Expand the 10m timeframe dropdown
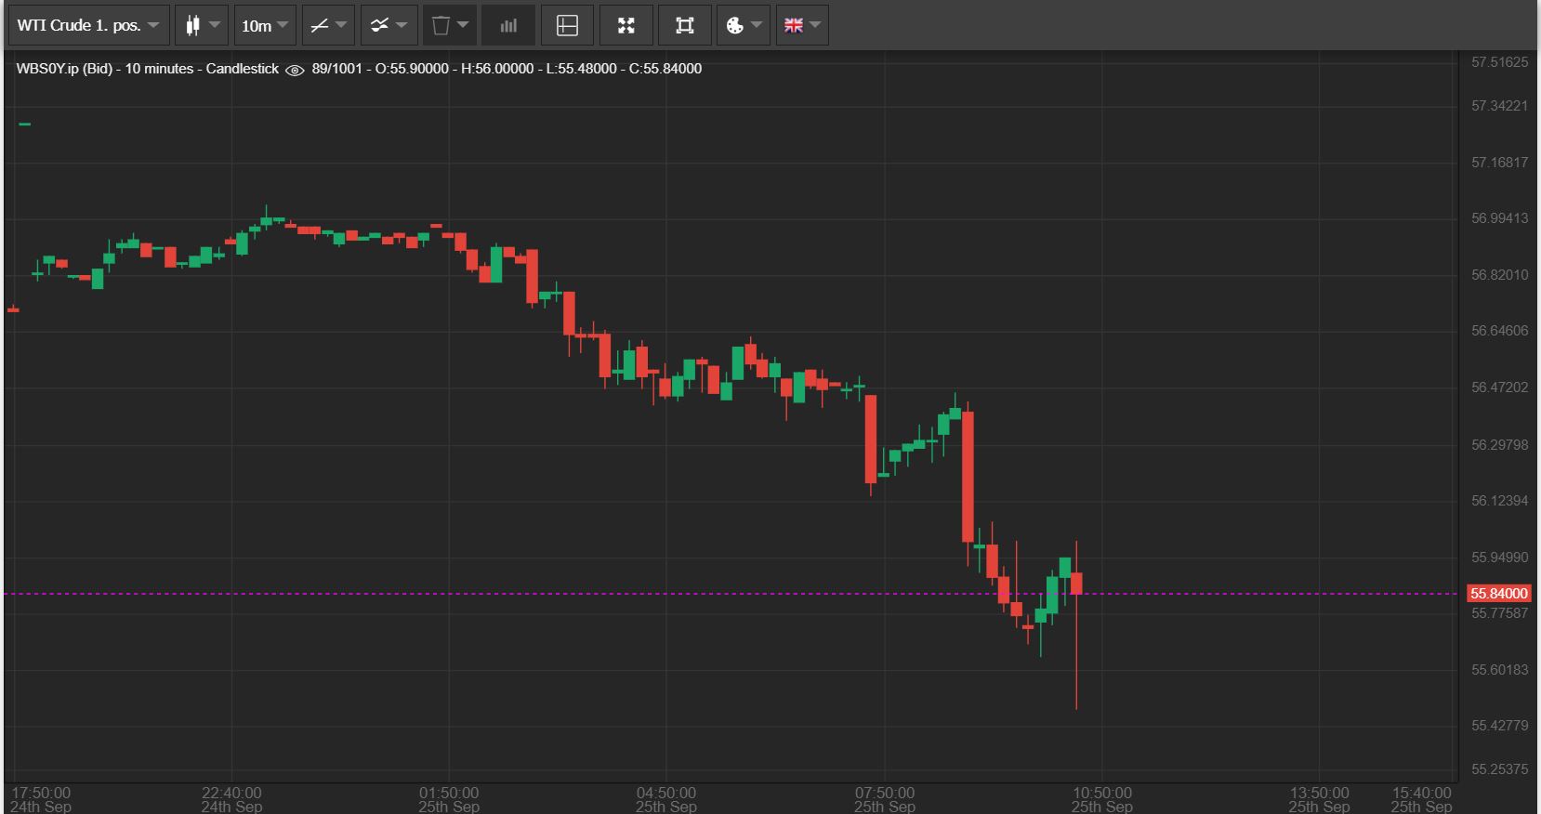The image size is (1541, 814). (x=265, y=25)
